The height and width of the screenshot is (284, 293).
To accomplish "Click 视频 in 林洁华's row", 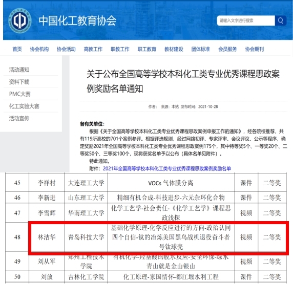I will [x=246, y=237].
